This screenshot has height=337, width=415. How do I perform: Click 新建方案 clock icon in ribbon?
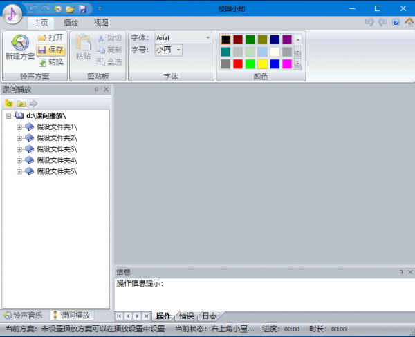click(19, 46)
